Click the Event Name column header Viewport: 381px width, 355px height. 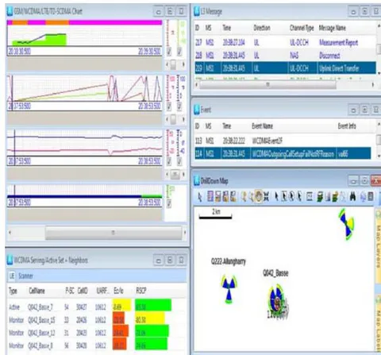click(x=262, y=126)
